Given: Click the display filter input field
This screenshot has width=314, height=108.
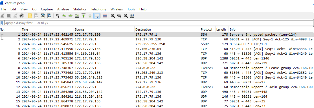Looking at the screenshot, I should tap(158, 23).
